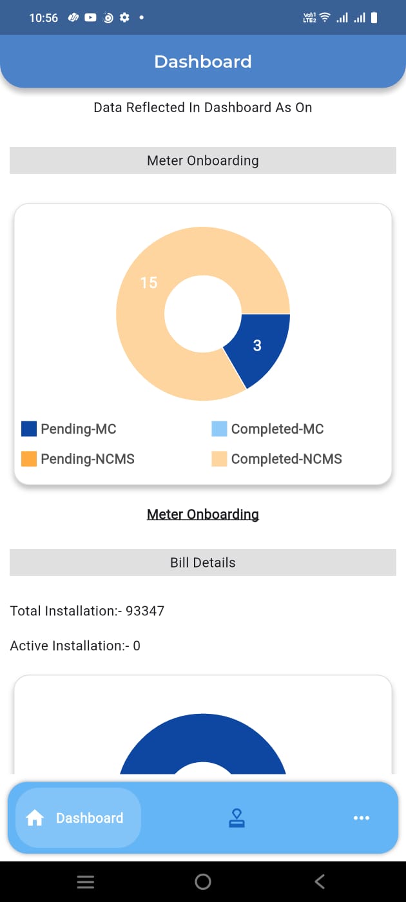Tap the settings gear in status bar
This screenshot has height=902, width=406.
pos(124,18)
